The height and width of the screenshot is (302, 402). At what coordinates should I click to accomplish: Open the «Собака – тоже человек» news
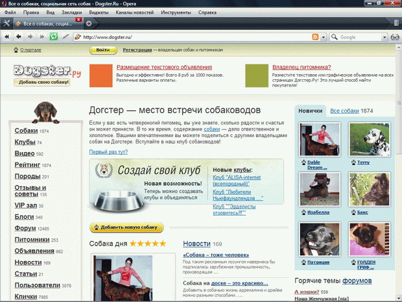click(x=216, y=255)
